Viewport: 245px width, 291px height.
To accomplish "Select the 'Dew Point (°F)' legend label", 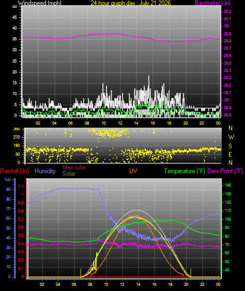I will (225, 171).
